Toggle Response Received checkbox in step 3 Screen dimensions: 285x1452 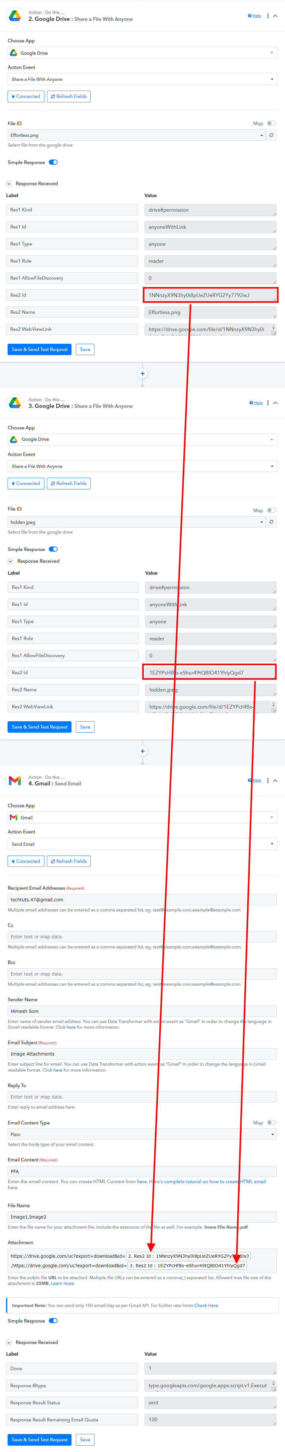(10, 561)
